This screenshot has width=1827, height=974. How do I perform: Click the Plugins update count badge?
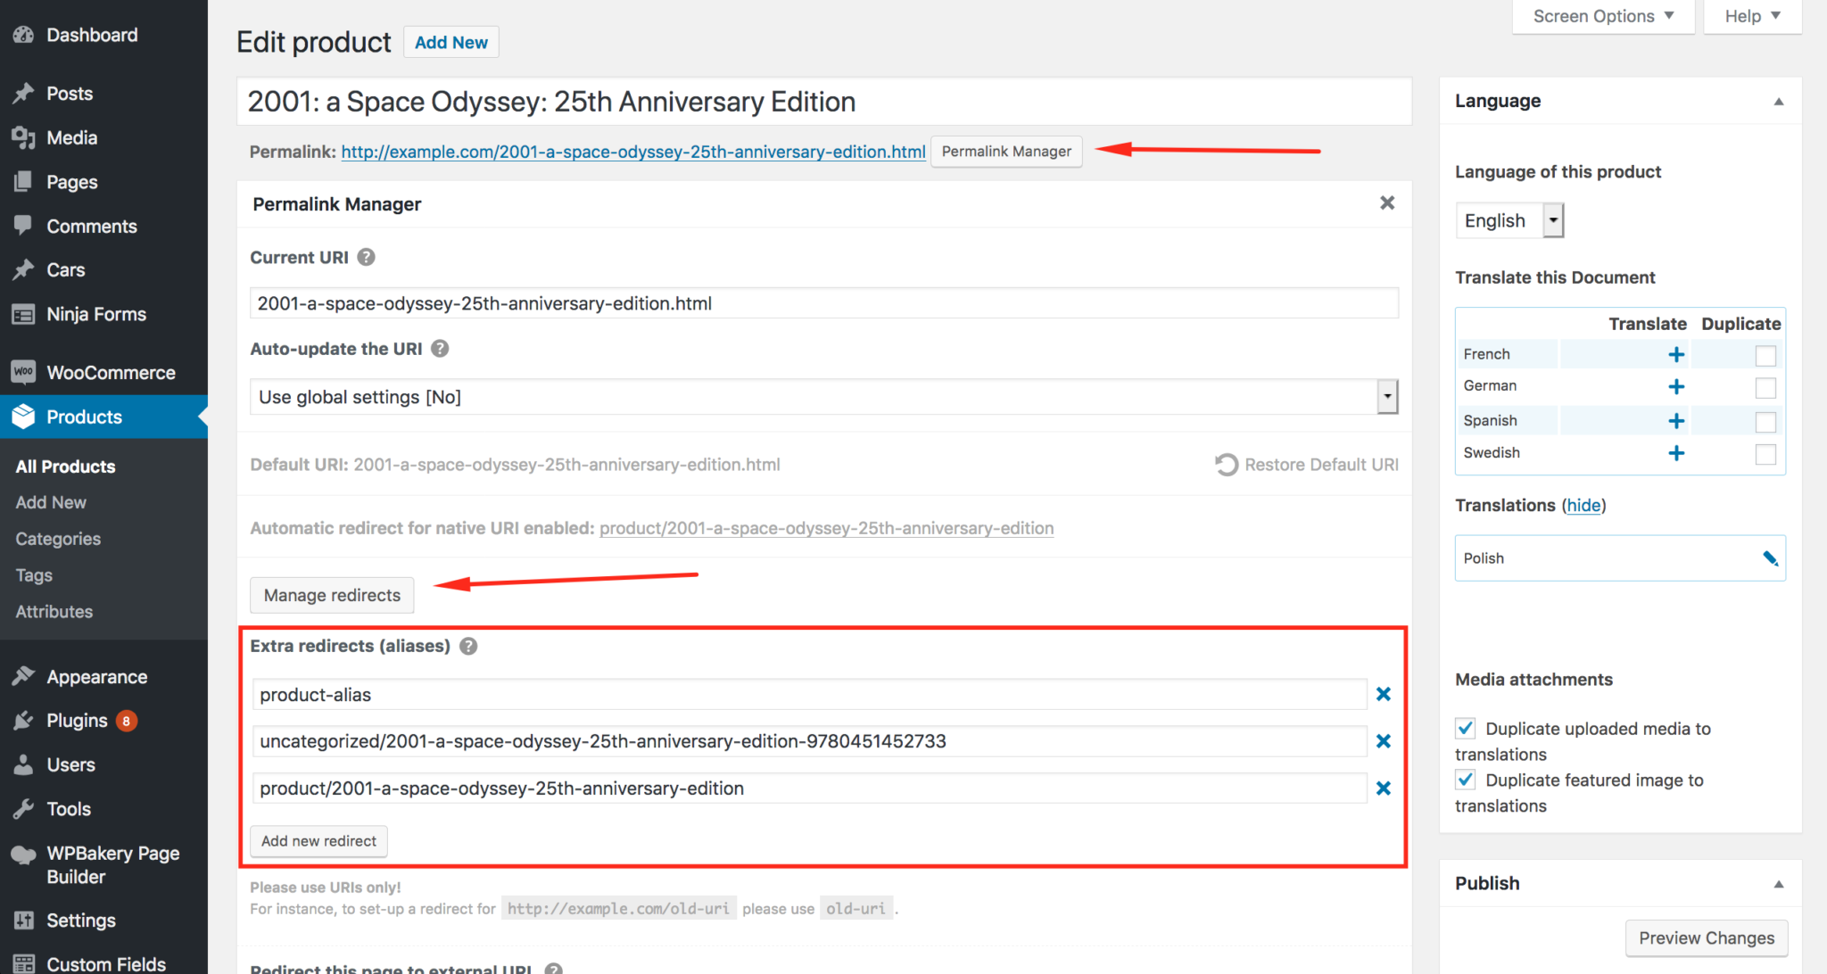[127, 721]
